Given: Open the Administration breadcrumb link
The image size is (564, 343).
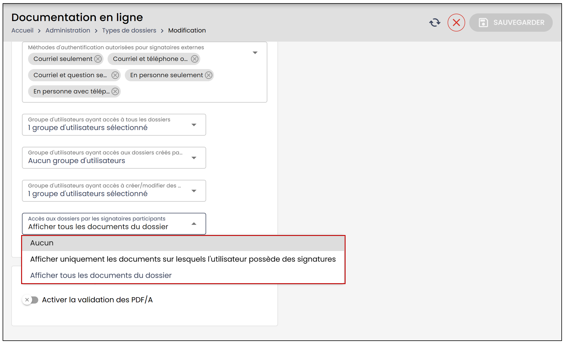Looking at the screenshot, I should (x=68, y=30).
